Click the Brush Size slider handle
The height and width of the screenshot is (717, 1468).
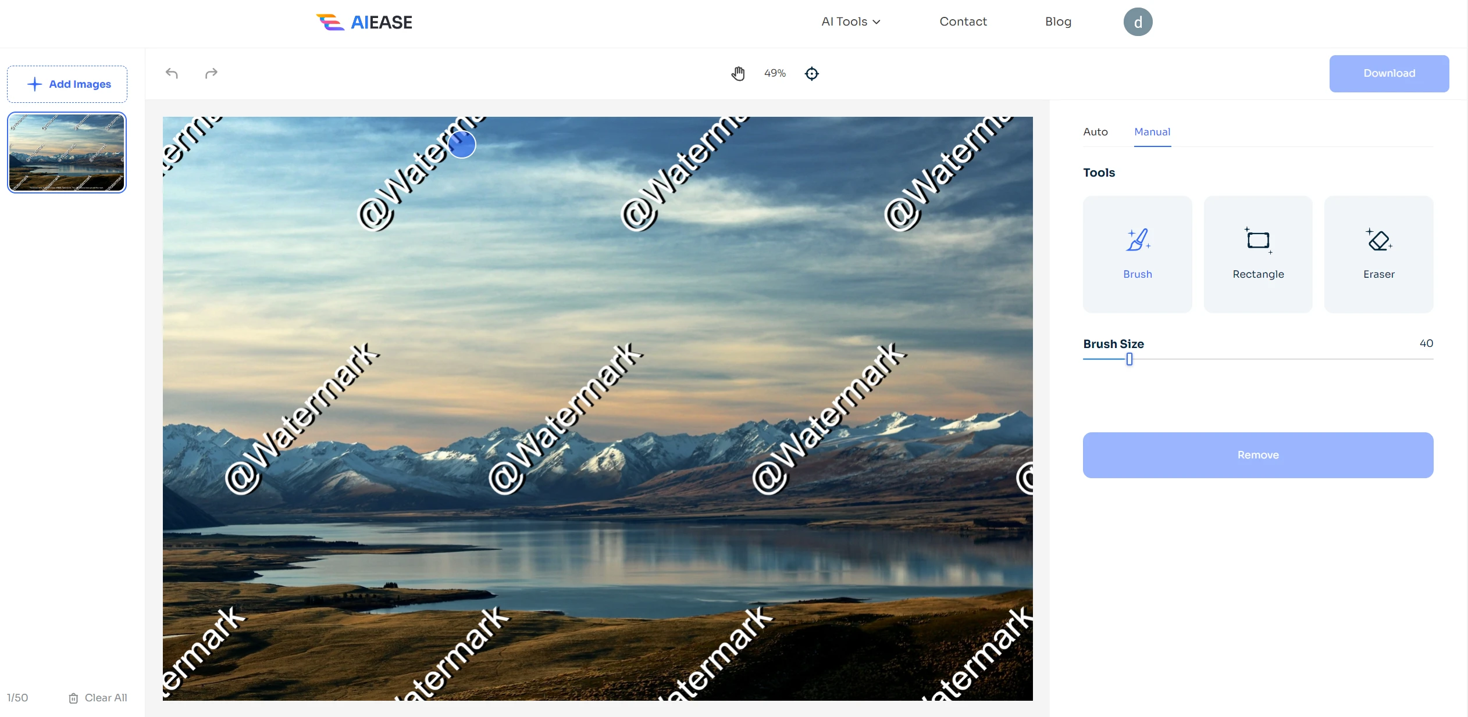coord(1129,360)
